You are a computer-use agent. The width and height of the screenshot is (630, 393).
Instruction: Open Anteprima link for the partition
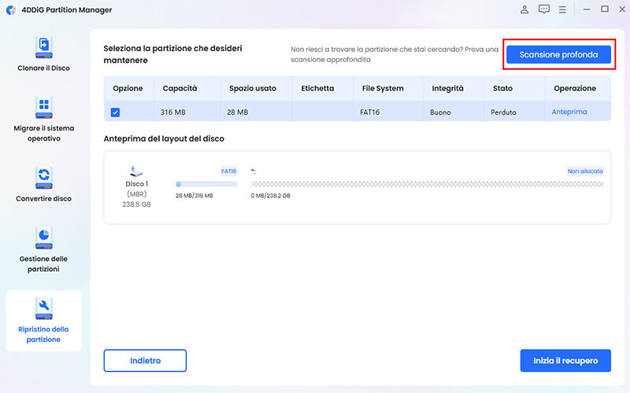(x=569, y=112)
